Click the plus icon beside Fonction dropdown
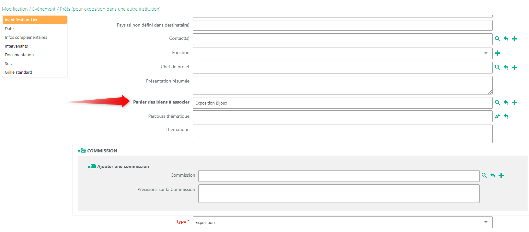This screenshot has height=232, width=529. [x=498, y=53]
